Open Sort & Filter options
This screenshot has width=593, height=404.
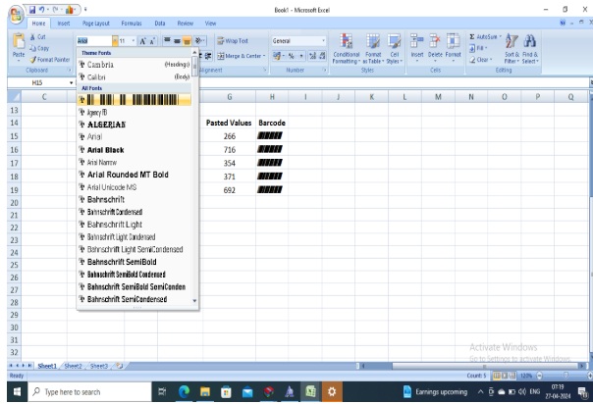pyautogui.click(x=512, y=49)
